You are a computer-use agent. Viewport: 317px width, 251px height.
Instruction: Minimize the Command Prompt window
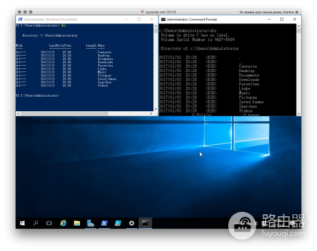[x=269, y=20]
